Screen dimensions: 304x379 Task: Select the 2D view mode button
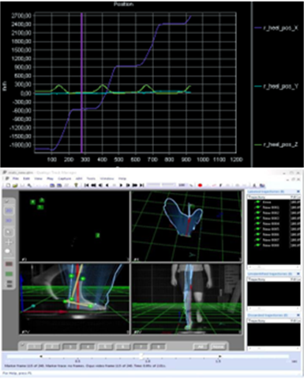[x=9, y=210]
